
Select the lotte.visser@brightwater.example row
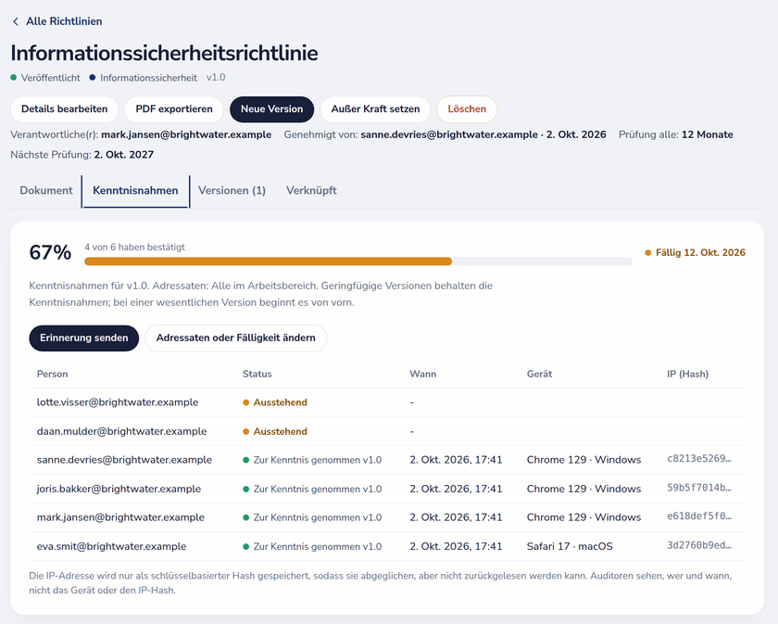[x=387, y=402]
